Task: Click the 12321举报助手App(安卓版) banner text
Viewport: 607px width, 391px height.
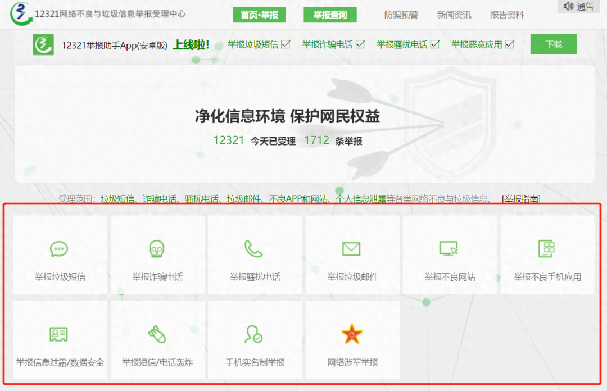Action: coord(115,46)
